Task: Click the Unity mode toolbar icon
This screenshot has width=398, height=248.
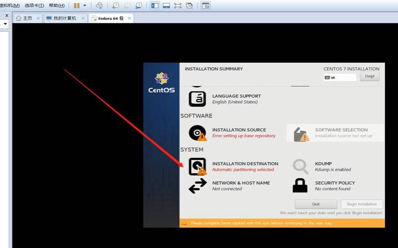Action: tap(190, 5)
